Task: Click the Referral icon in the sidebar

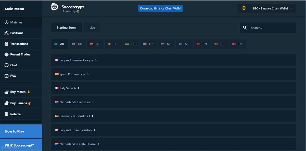Action: (x=7, y=114)
